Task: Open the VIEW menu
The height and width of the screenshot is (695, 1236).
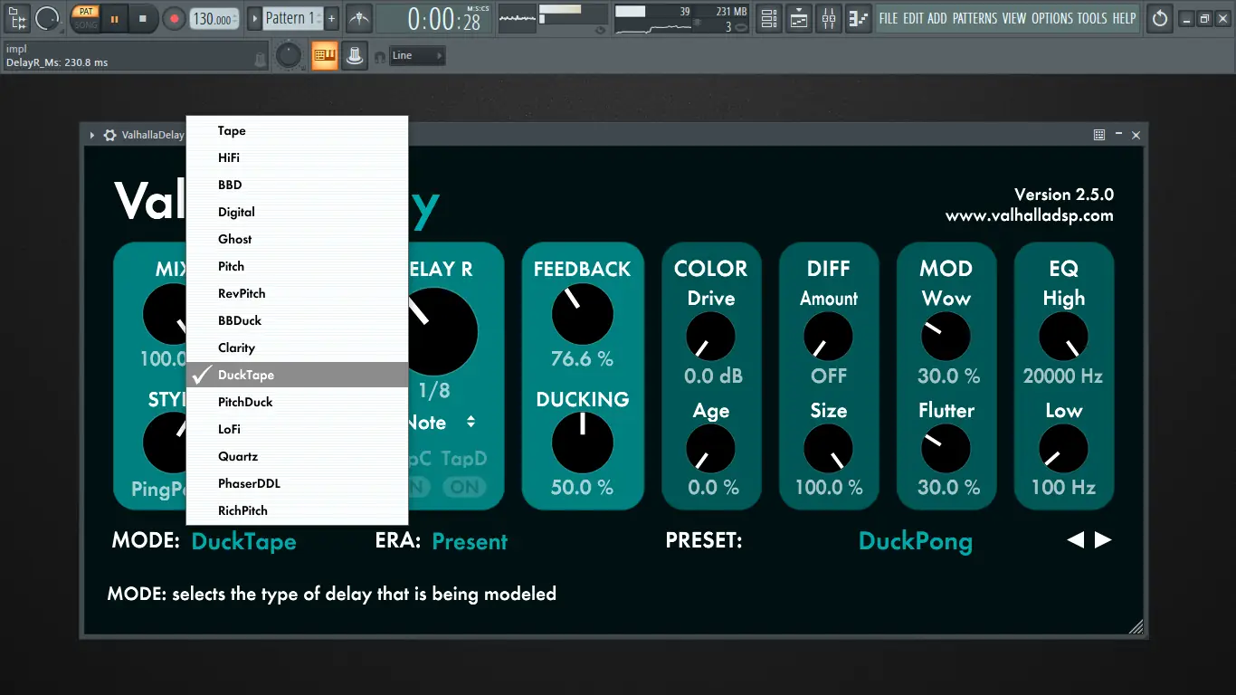Action: (1014, 18)
